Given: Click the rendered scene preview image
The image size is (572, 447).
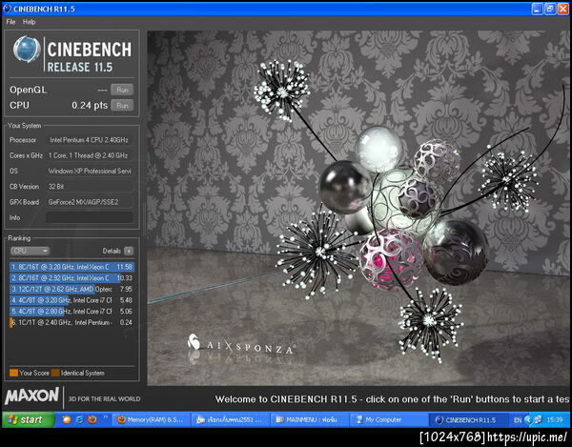Looking at the screenshot, I should pyautogui.click(x=358, y=208).
